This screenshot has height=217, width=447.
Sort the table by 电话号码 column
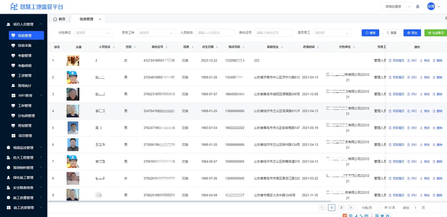pyautogui.click(x=243, y=47)
